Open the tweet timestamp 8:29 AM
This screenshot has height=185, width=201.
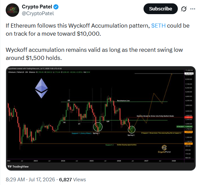[x=15, y=180]
